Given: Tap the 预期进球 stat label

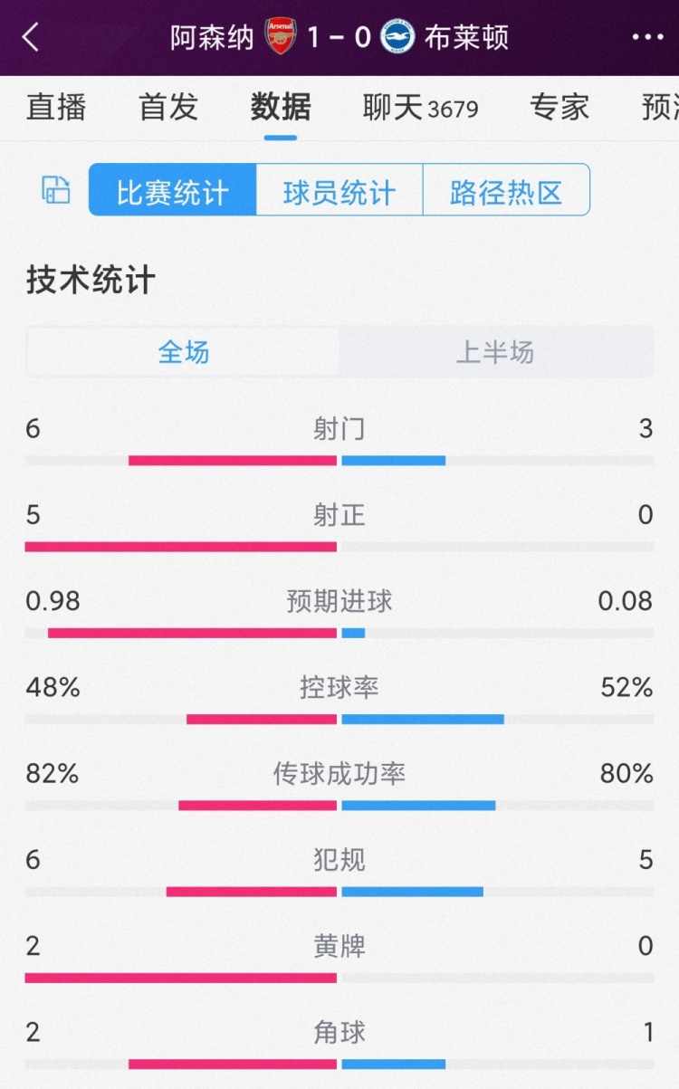Looking at the screenshot, I should point(339,601).
